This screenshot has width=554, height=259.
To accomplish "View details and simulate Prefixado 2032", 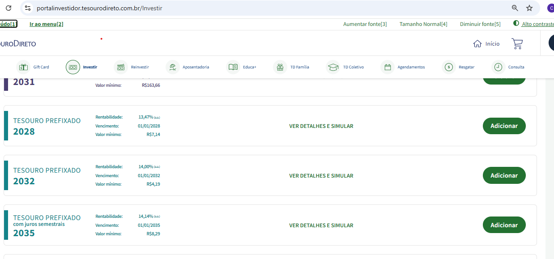I will tap(321, 176).
